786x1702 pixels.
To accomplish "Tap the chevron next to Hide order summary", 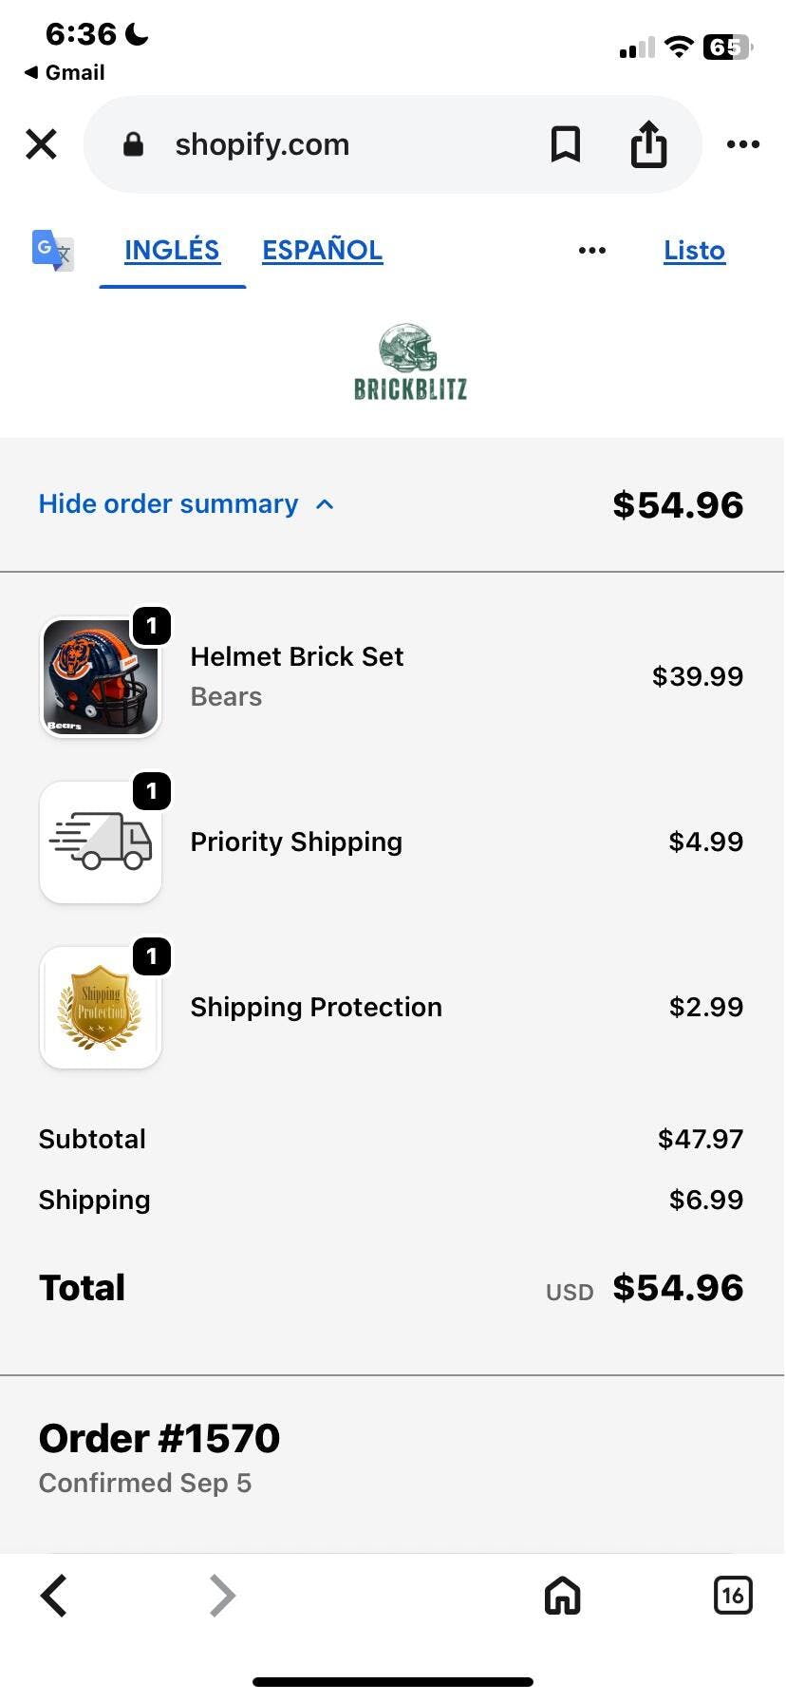I will (325, 504).
